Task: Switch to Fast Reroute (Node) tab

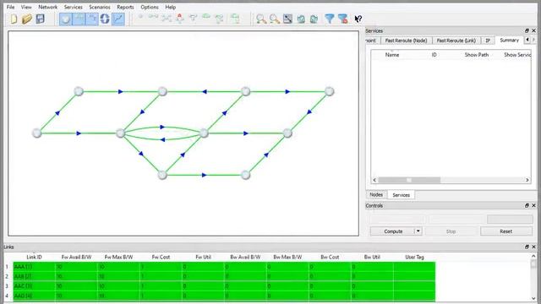Action: click(406, 41)
